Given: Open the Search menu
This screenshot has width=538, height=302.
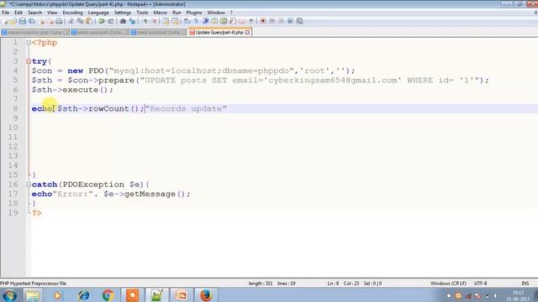Looking at the screenshot, I should [34, 13].
